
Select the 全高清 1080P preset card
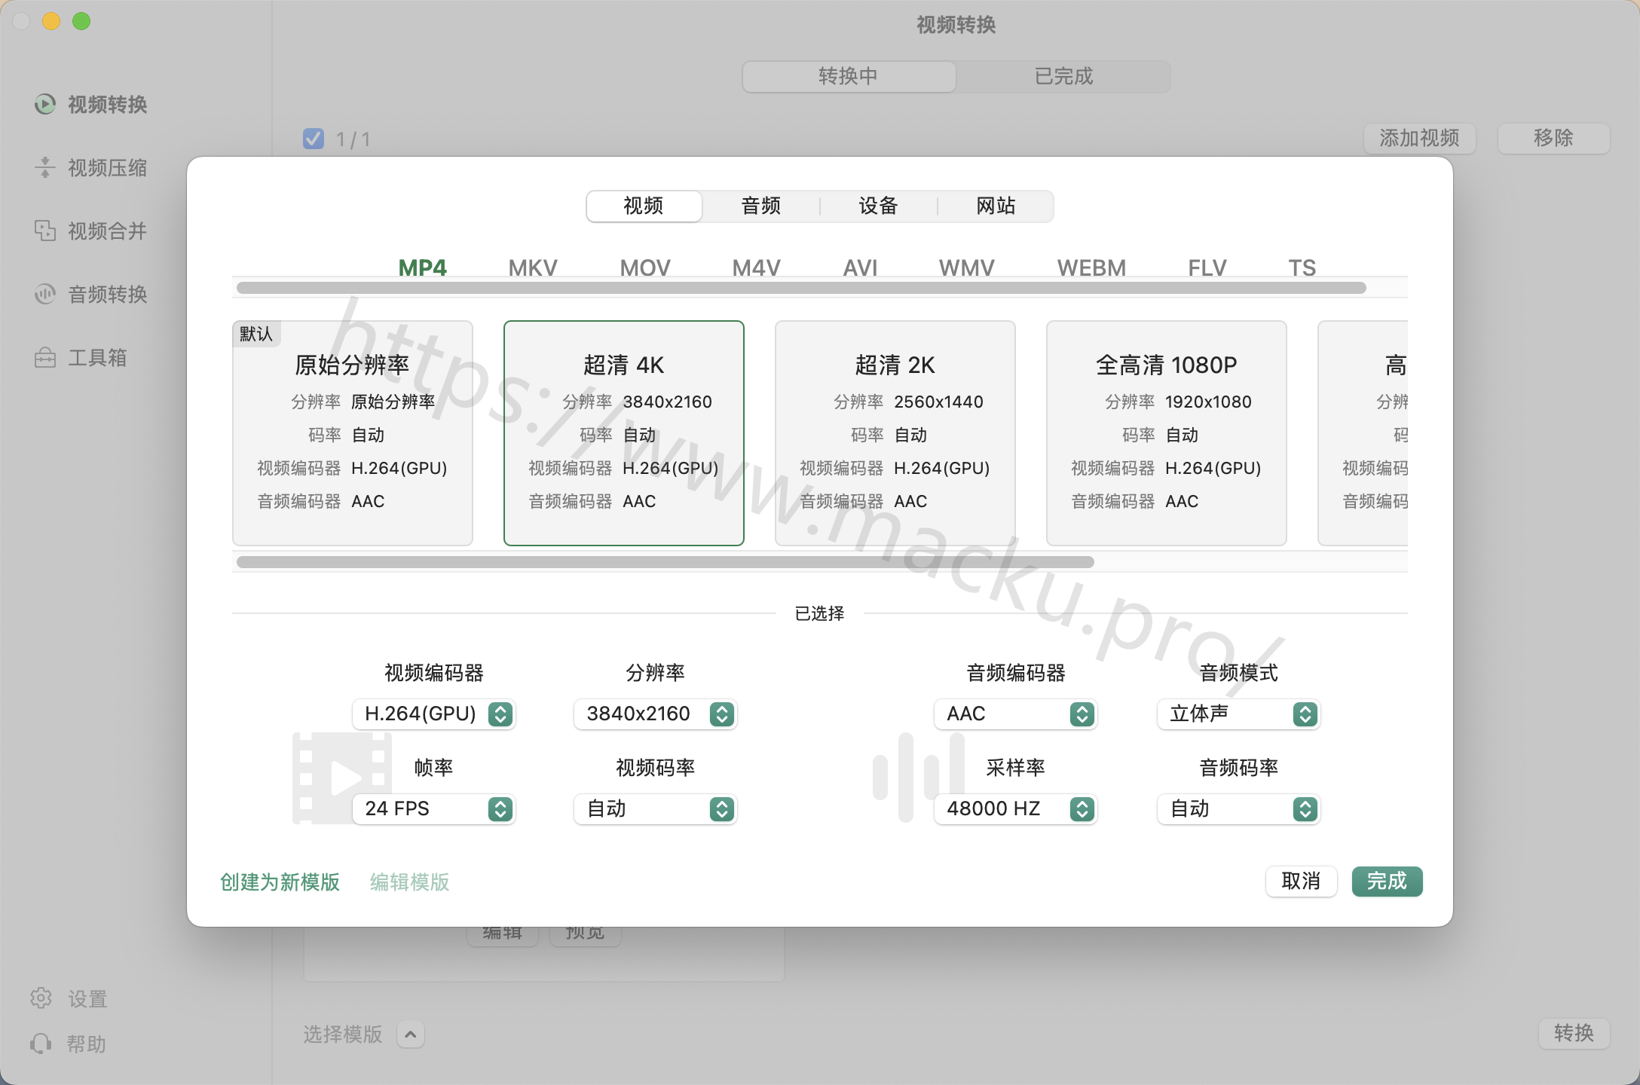[1166, 432]
